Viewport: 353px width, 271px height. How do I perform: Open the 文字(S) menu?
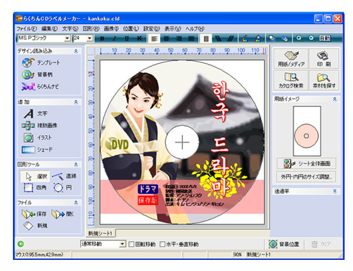point(70,29)
